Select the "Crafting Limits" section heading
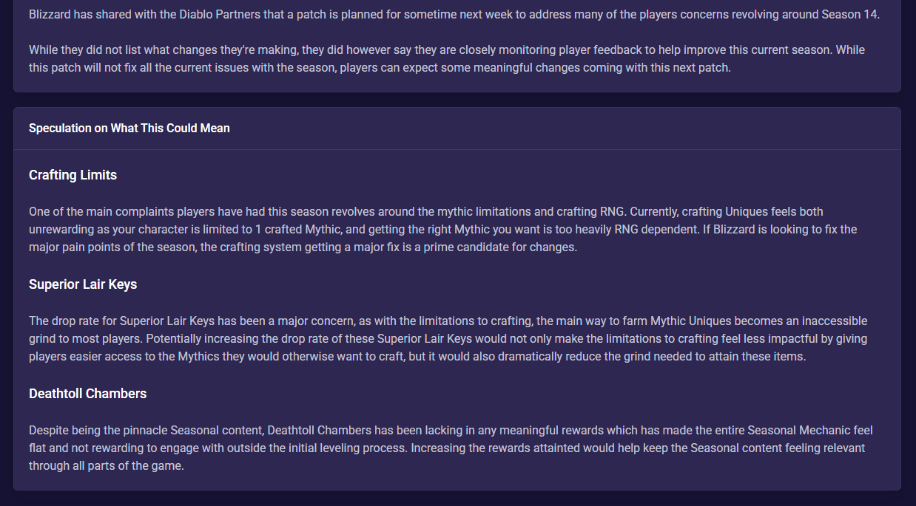 coord(73,175)
